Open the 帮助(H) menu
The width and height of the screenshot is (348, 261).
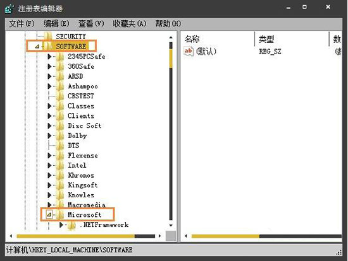[168, 23]
